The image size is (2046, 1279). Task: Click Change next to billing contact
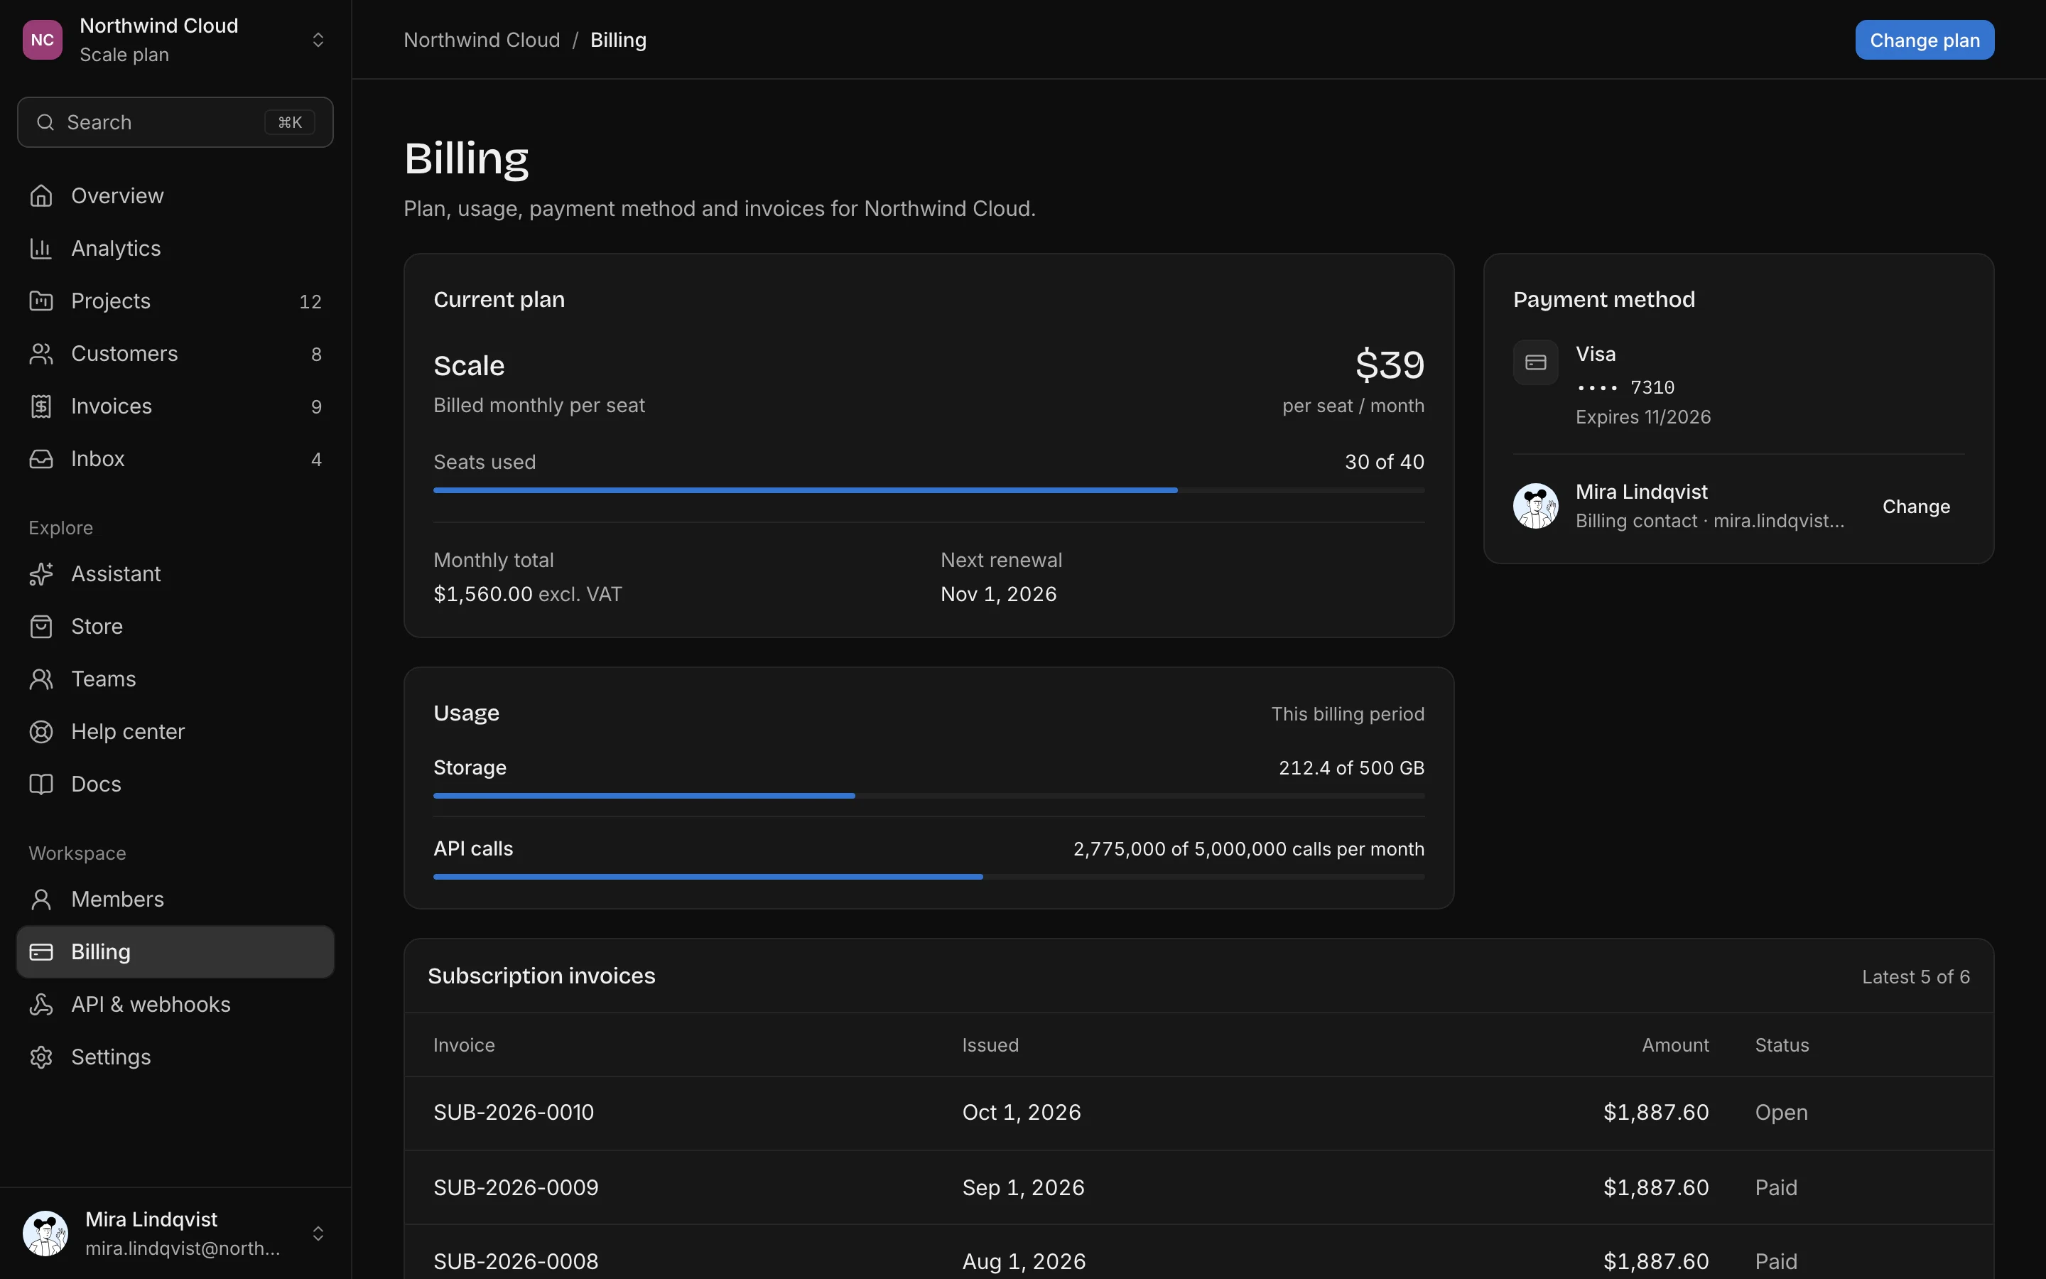click(x=1916, y=506)
